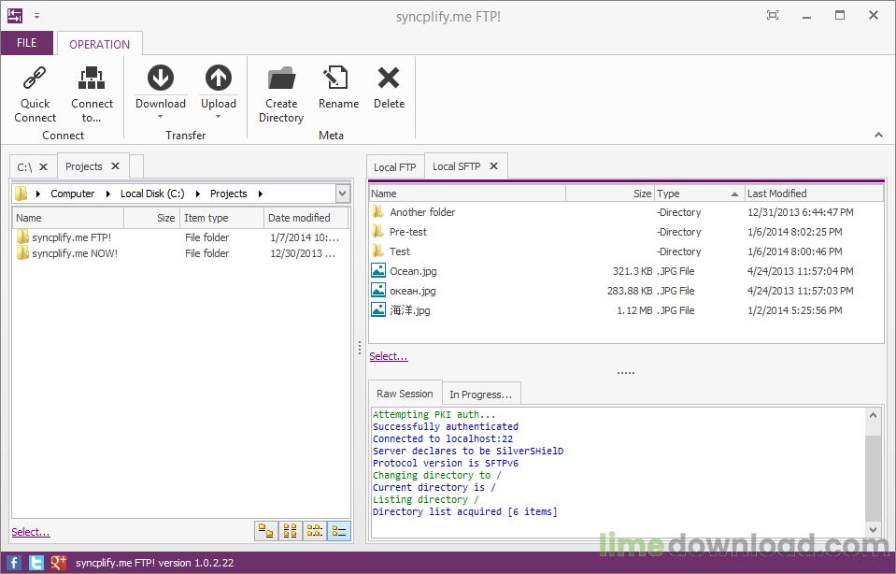This screenshot has width=896, height=574.
Task: Open Connect to... in the Connect group
Action: [92, 93]
